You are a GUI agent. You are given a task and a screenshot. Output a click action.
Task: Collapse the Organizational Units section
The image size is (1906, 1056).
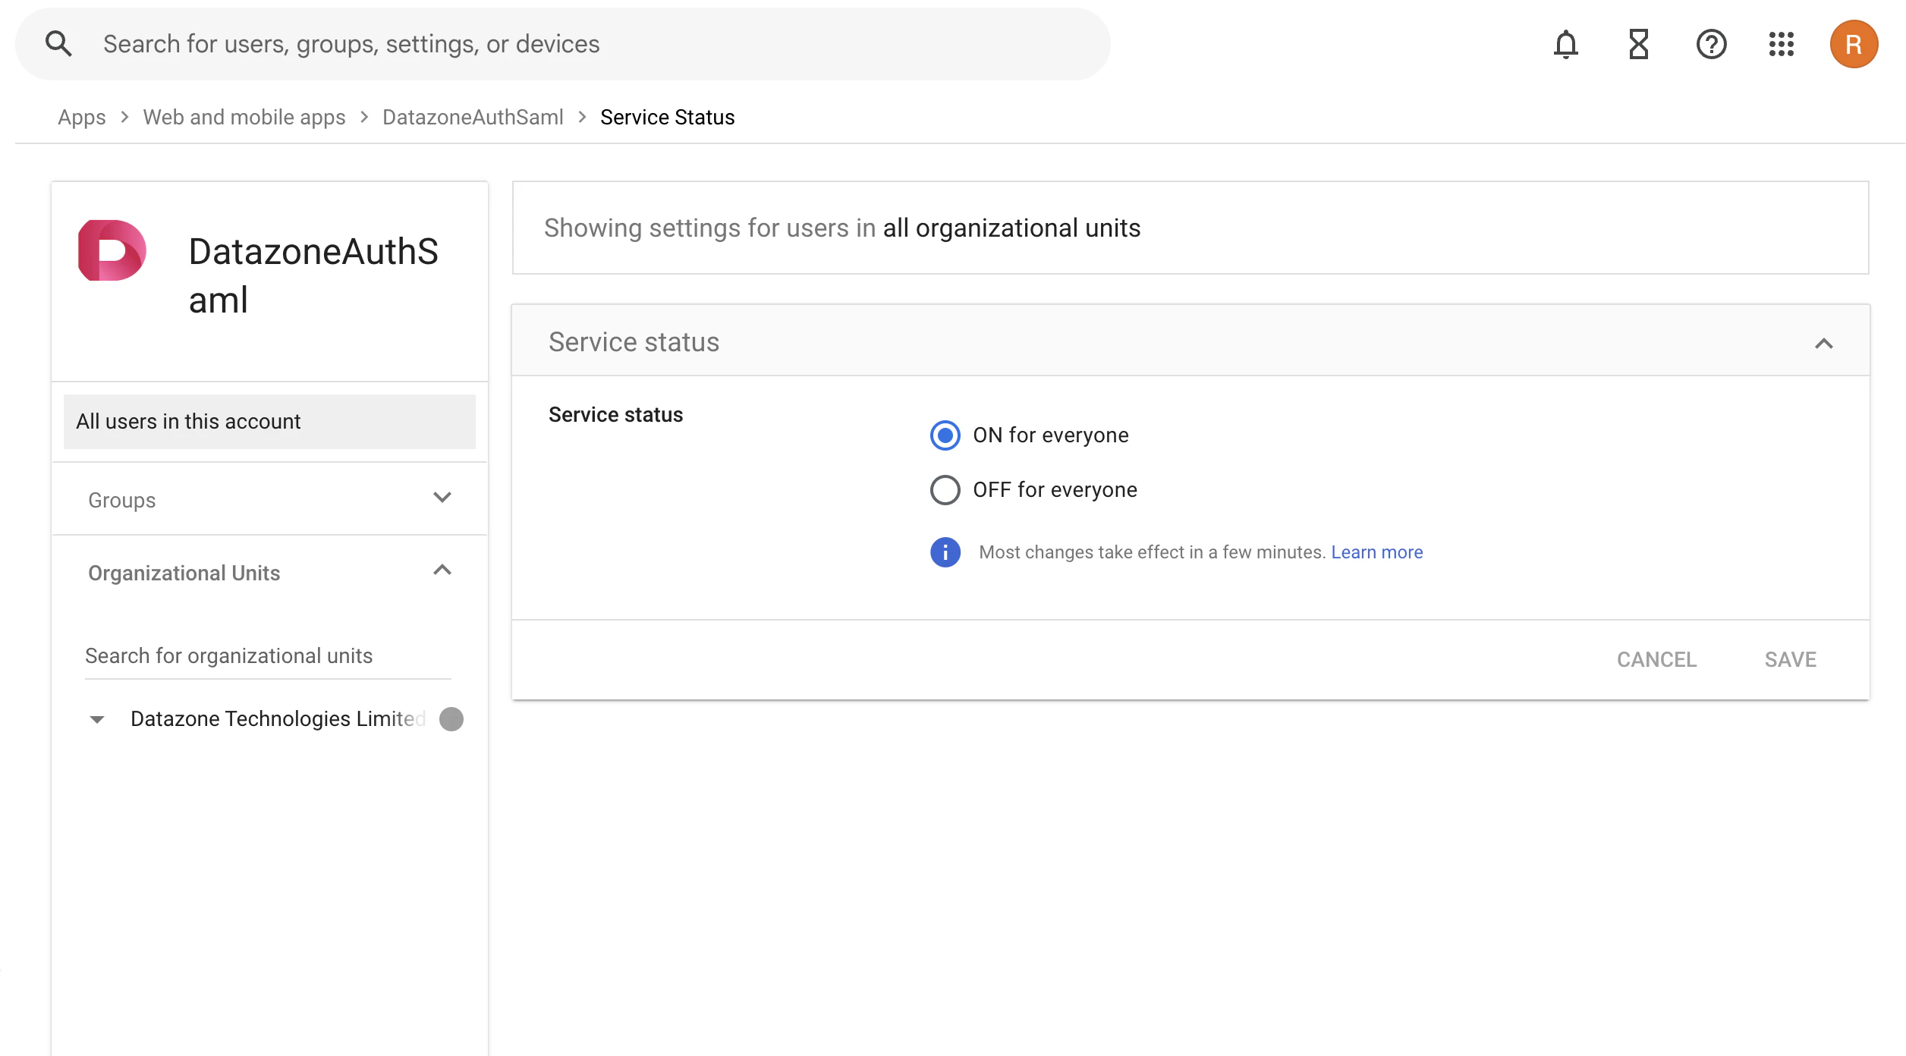[x=442, y=570]
